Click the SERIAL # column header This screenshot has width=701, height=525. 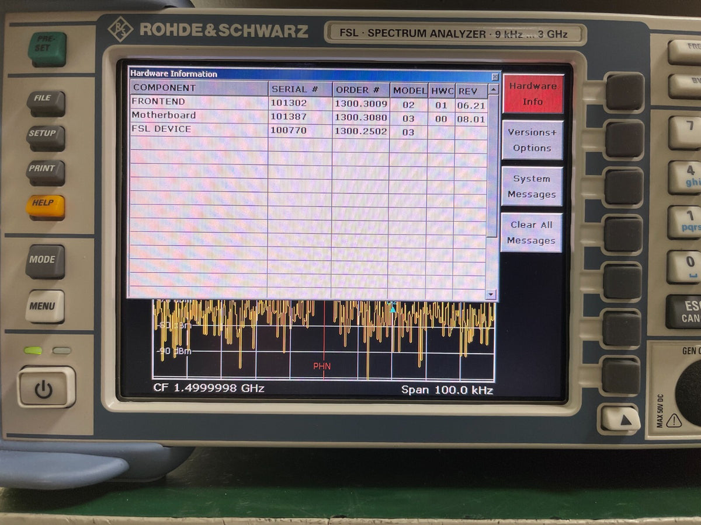click(x=301, y=89)
